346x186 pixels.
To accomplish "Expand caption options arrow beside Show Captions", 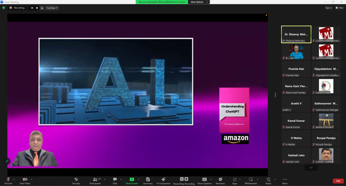I will (x=211, y=179).
